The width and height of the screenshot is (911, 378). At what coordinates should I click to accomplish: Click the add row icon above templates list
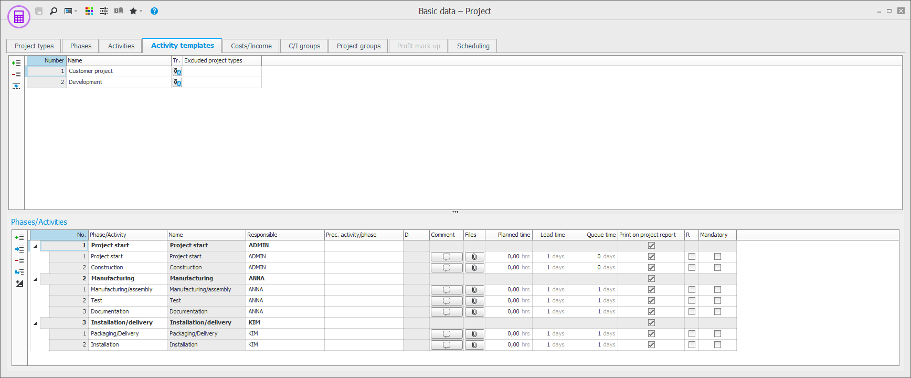(16, 63)
